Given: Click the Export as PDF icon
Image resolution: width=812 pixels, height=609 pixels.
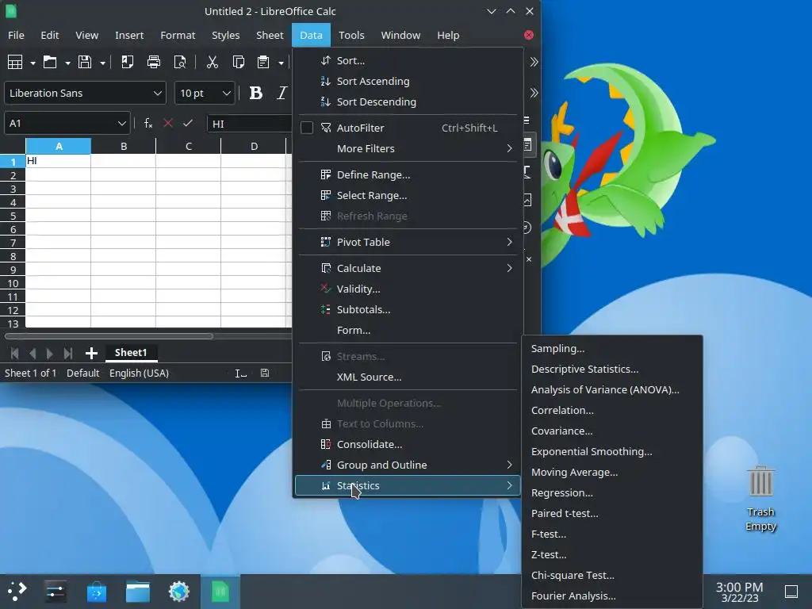Looking at the screenshot, I should [127, 62].
